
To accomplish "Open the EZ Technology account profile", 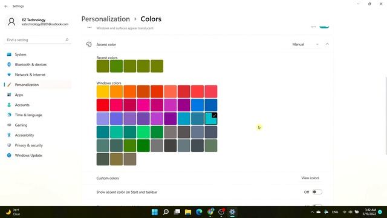I will 37,22.
